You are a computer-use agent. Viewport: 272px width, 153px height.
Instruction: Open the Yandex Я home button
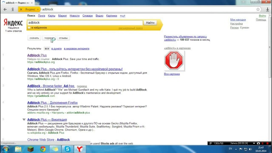[13, 9]
